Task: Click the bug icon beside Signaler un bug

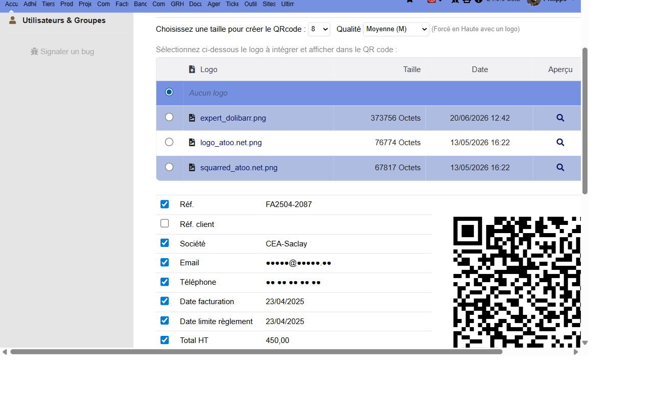Action: (35, 52)
